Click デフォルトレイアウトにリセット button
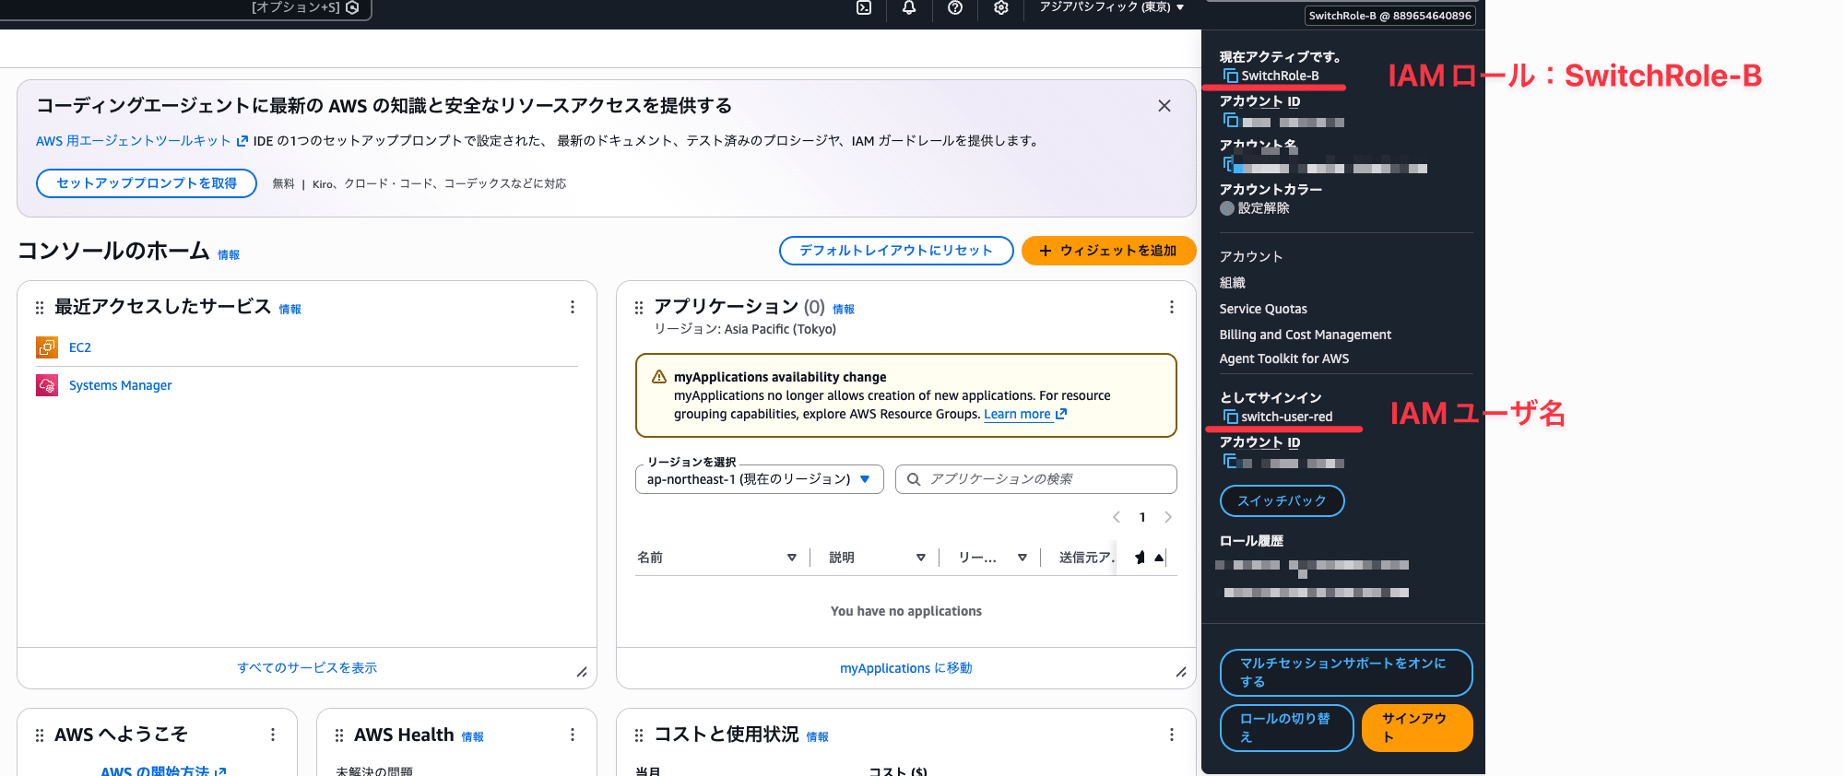Viewport: 1844px width, 776px height. click(x=896, y=251)
